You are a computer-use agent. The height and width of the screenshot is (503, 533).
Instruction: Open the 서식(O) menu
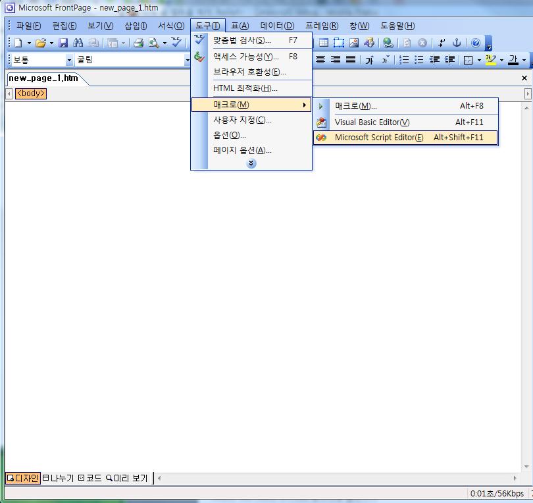tap(171, 26)
